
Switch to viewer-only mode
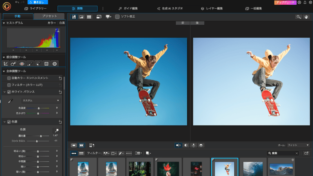(81, 17)
